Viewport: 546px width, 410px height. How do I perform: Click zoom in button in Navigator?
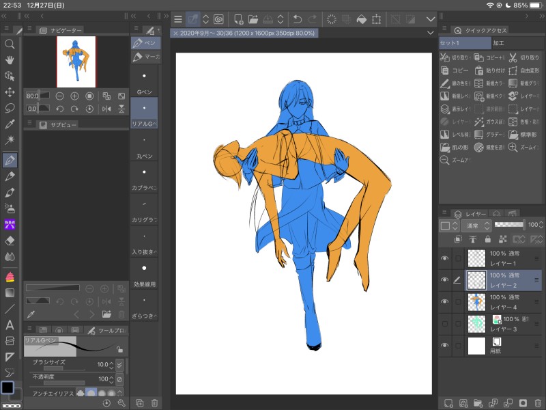(74, 96)
